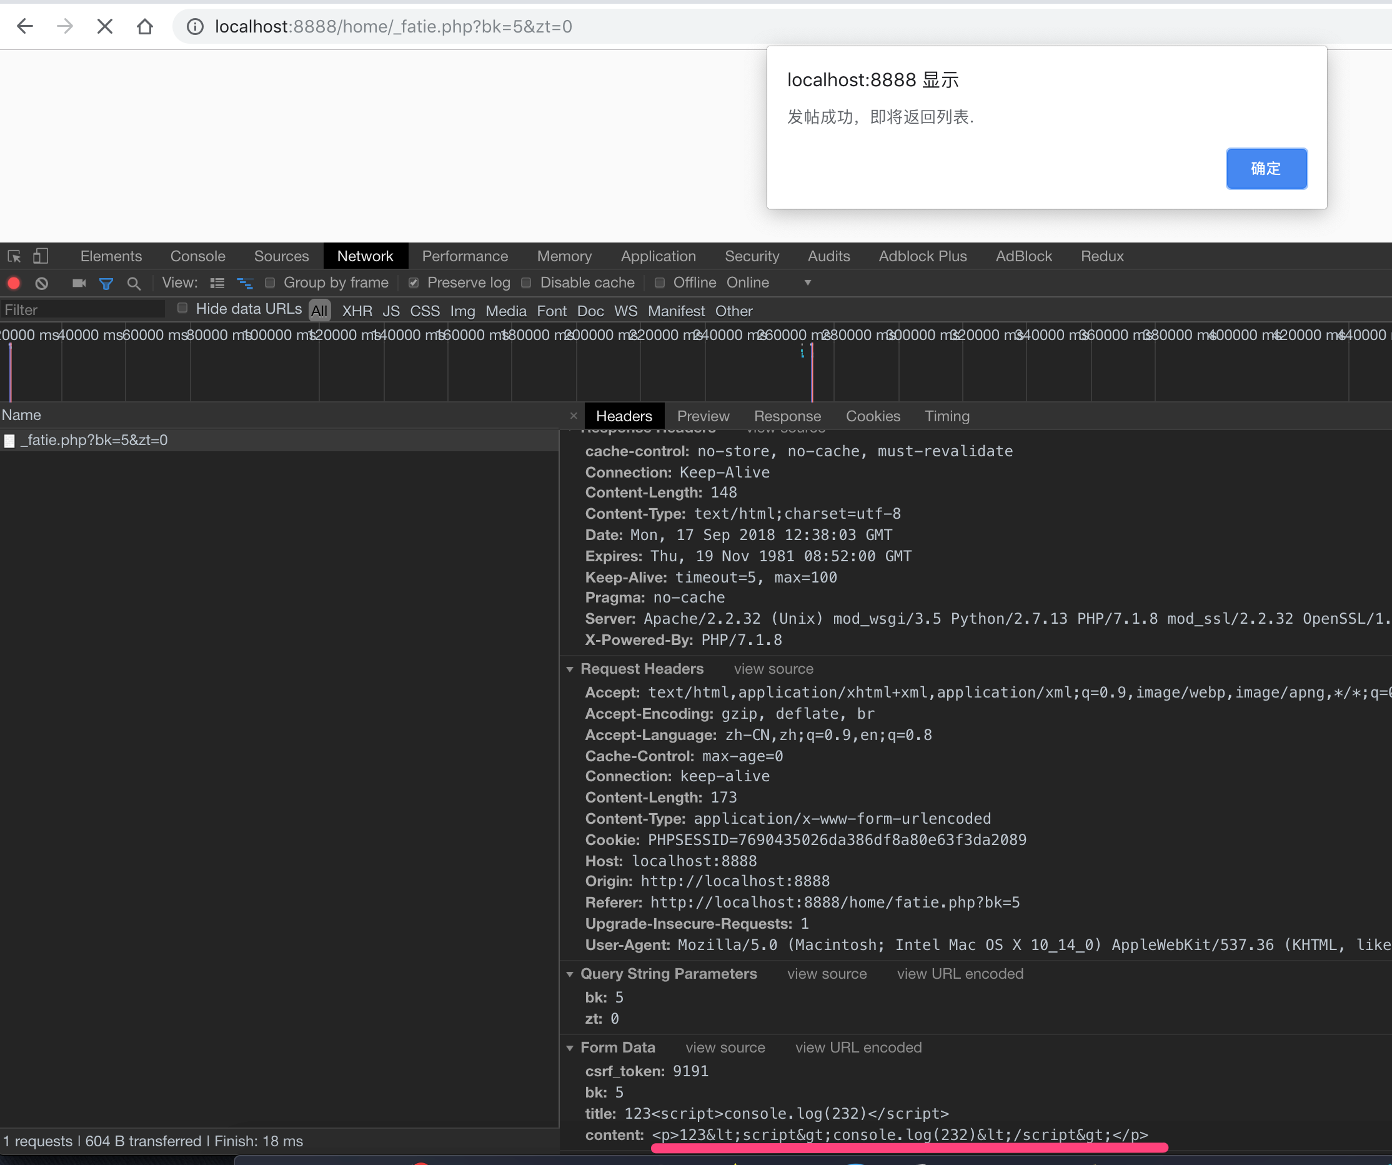The width and height of the screenshot is (1392, 1165).
Task: Click the capture screenshots camera icon
Action: click(79, 283)
